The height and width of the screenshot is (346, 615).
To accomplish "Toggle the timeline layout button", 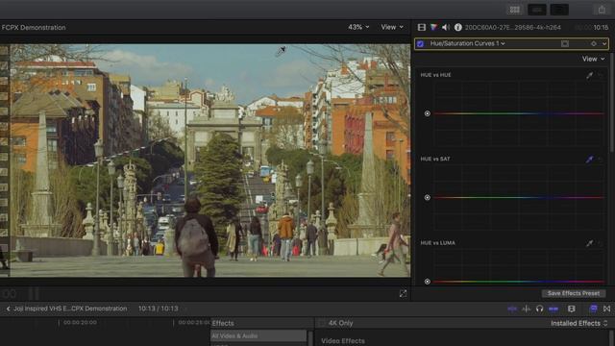I will (537, 10).
